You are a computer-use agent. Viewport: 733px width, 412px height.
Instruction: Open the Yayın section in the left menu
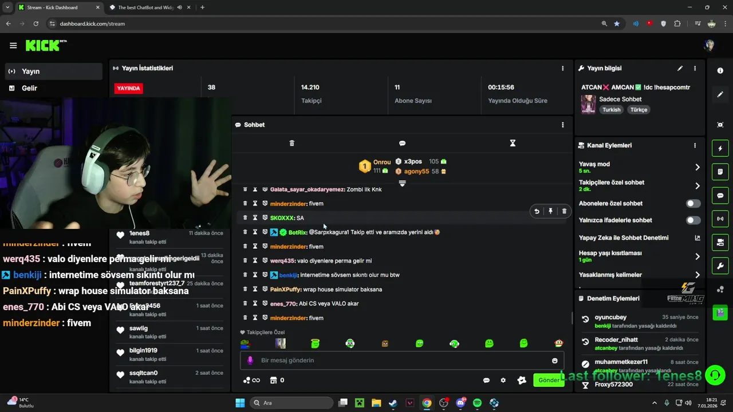coord(54,72)
